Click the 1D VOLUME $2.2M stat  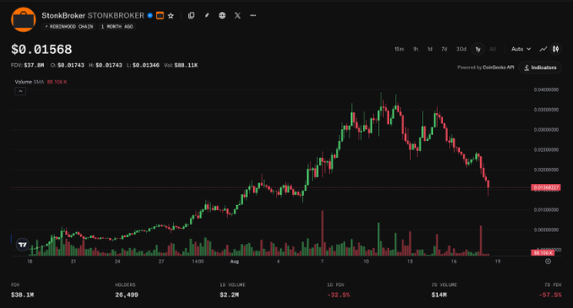232,290
